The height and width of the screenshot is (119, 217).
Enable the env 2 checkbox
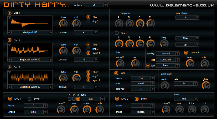117,33
